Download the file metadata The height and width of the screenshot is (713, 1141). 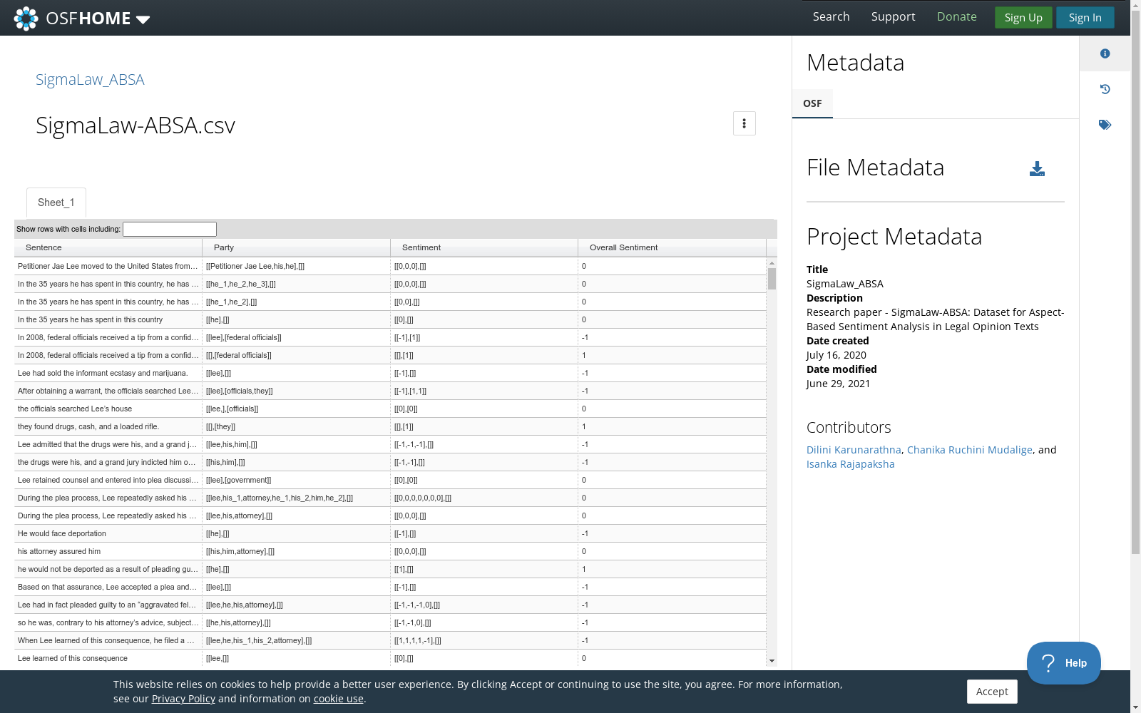coord(1037,169)
